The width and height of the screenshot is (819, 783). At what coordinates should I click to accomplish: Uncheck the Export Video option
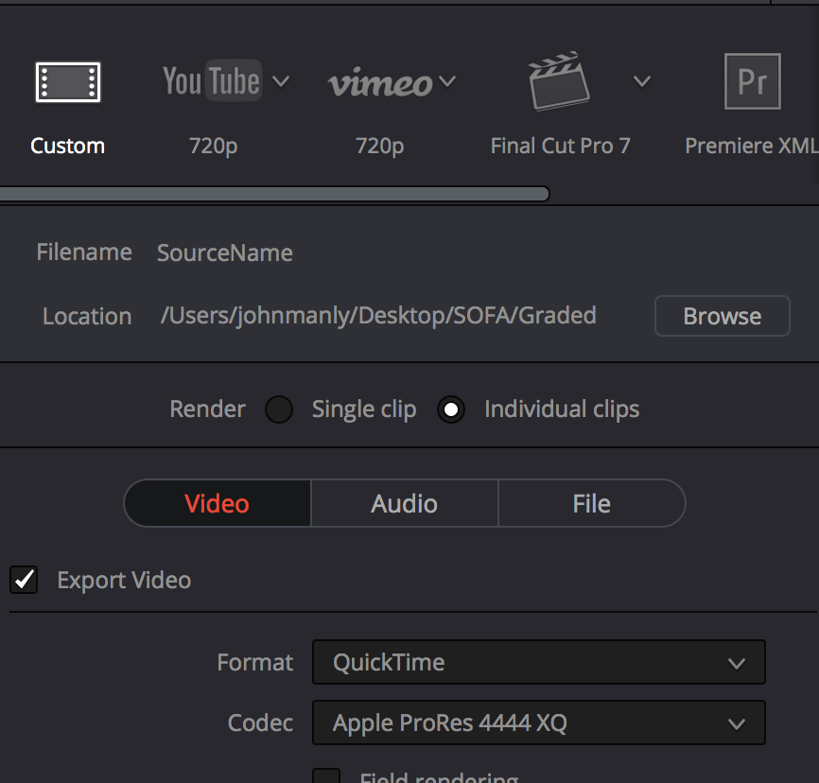[x=23, y=580]
